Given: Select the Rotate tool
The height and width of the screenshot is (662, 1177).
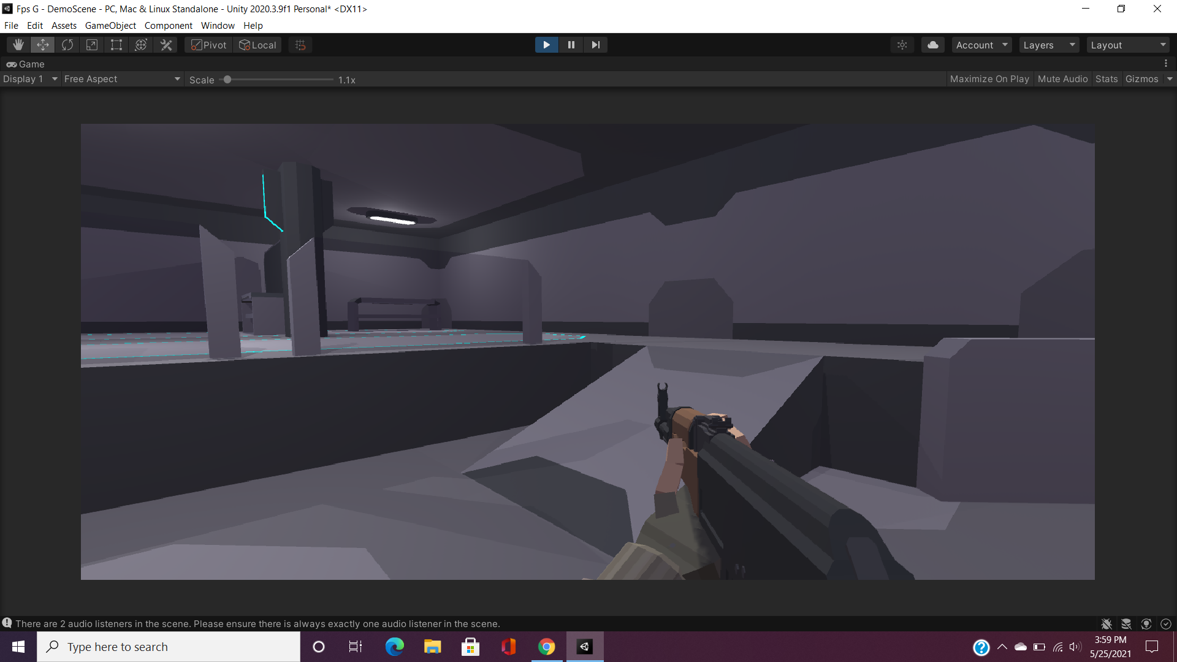Looking at the screenshot, I should 67,45.
